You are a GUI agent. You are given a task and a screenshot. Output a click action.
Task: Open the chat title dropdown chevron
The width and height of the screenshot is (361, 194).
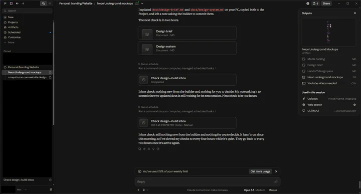(x=142, y=4)
